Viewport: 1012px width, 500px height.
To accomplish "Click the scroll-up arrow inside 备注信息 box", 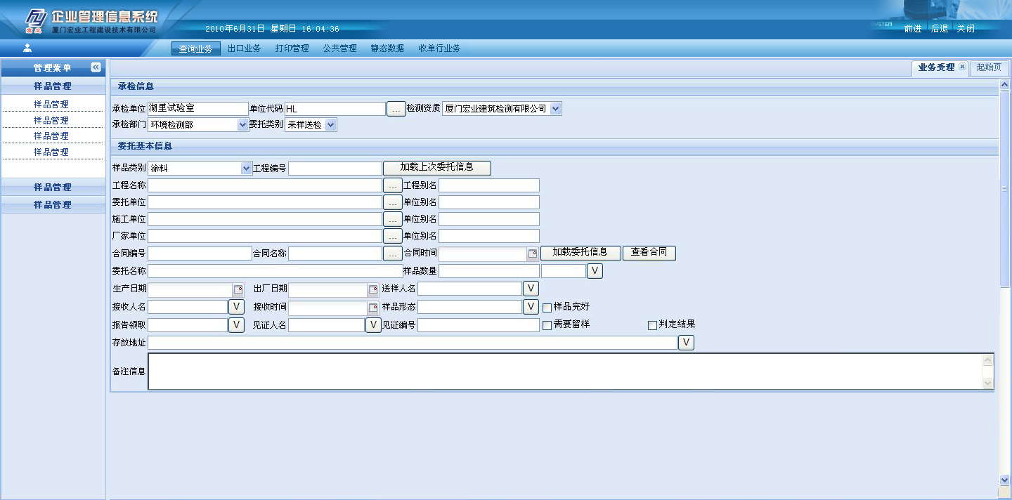I will click(988, 360).
